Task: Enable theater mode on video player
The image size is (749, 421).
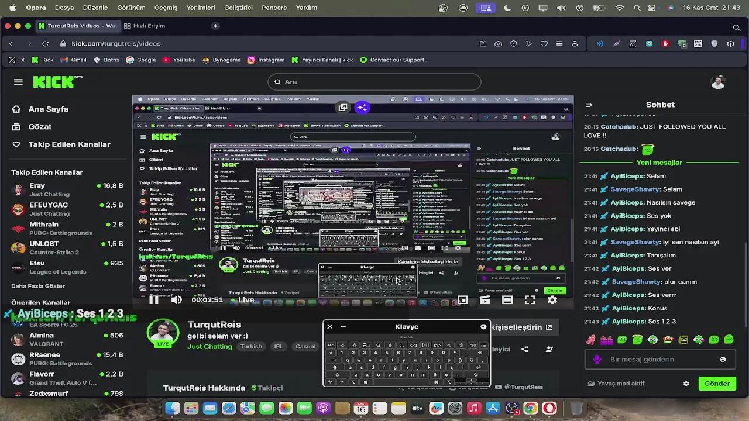Action: [507, 300]
